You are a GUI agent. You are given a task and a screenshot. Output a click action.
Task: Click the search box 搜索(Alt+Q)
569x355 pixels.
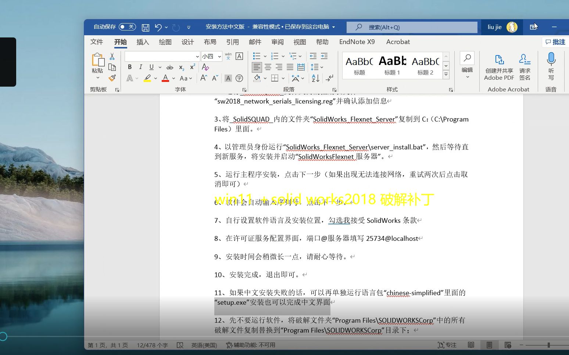tap(412, 27)
